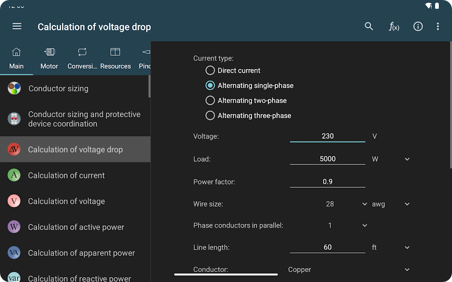Select Alternating three-phase radio button
The image size is (452, 282).
click(x=210, y=115)
